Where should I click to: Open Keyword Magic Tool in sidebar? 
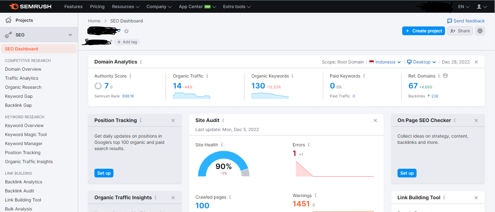[26, 134]
